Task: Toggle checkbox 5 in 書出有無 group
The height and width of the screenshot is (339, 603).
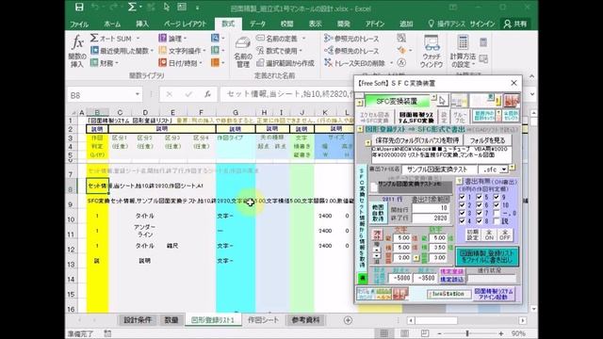Action: pyautogui.click(x=480, y=197)
